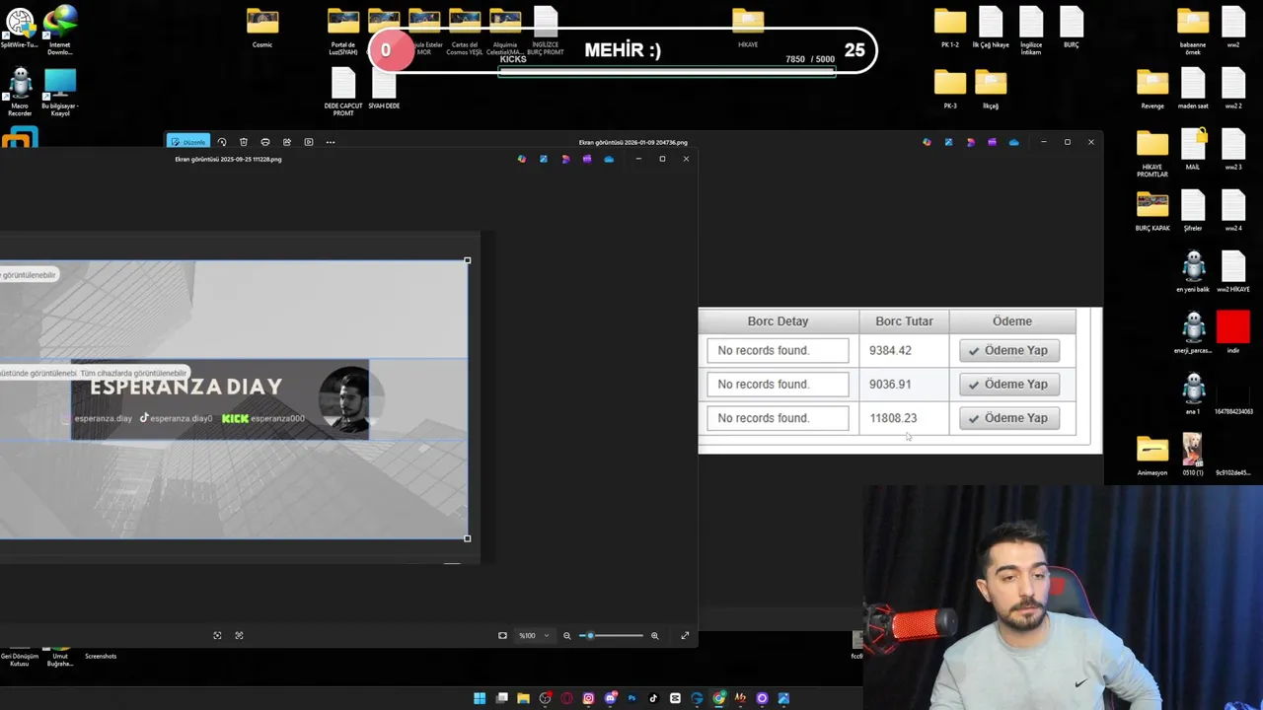Click the zoom out magnifier icon
1263x710 pixels.
[x=566, y=636]
